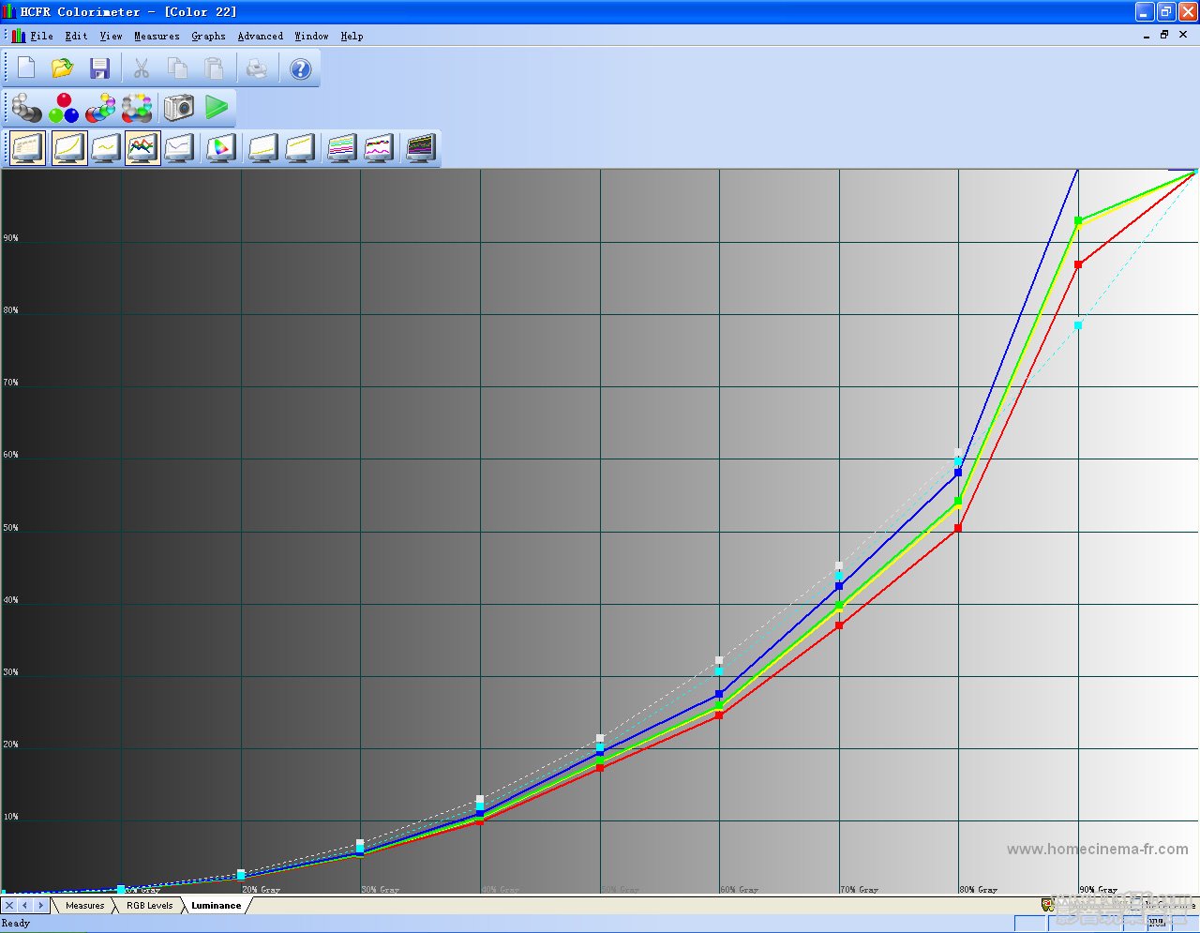Click the '80% Gray' axis label
1200x933 pixels.
click(979, 889)
